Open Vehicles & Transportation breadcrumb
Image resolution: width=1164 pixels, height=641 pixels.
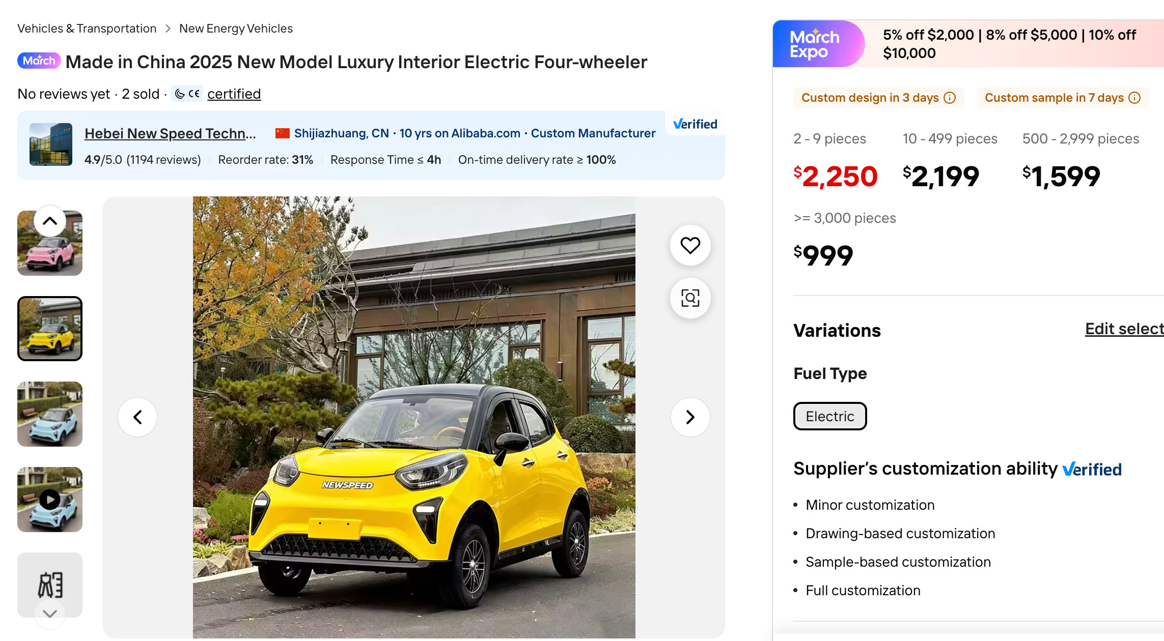tap(87, 28)
